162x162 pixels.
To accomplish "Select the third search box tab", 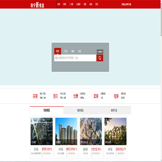I will 73,51.
